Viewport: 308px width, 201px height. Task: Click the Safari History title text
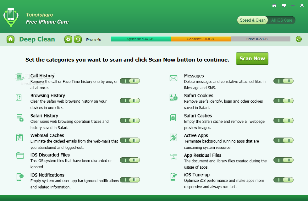pos(44,116)
